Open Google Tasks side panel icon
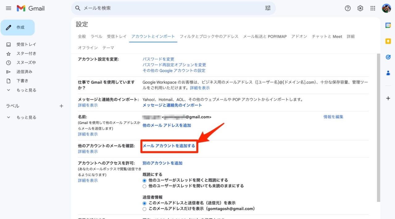 click(388, 57)
